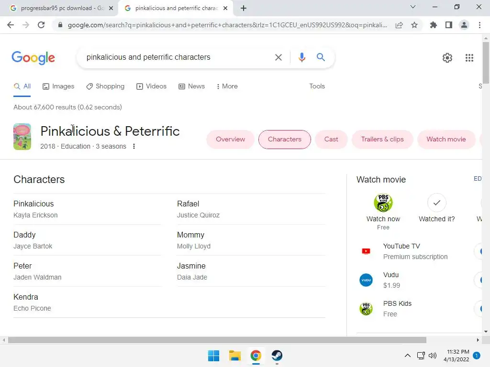The image size is (490, 367).
Task: Clear the Google search query
Action: (278, 57)
